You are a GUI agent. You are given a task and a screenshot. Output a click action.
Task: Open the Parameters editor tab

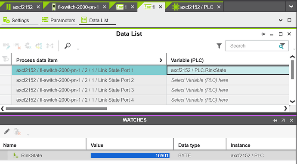(59, 20)
